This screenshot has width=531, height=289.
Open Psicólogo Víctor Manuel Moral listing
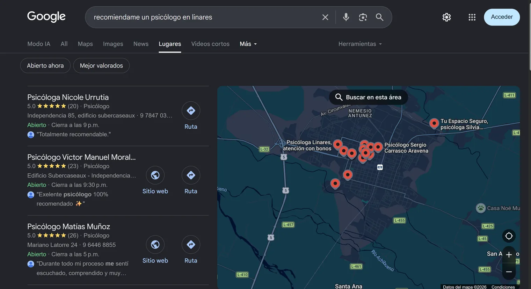pyautogui.click(x=81, y=157)
